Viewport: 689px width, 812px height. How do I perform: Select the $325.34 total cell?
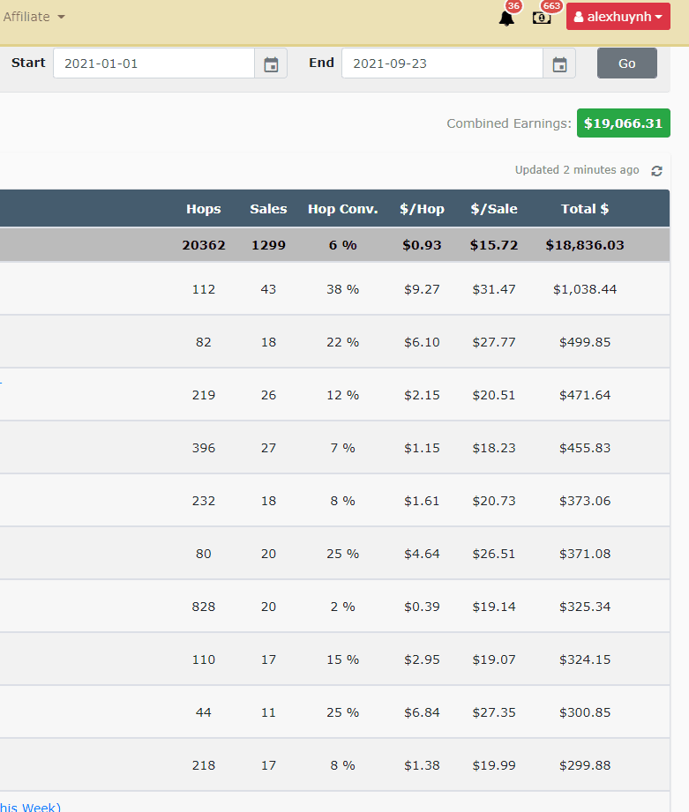coord(585,607)
